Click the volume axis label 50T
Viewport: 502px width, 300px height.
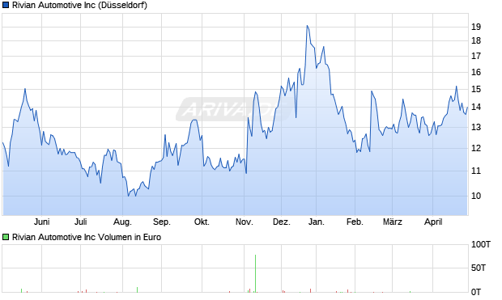point(479,268)
